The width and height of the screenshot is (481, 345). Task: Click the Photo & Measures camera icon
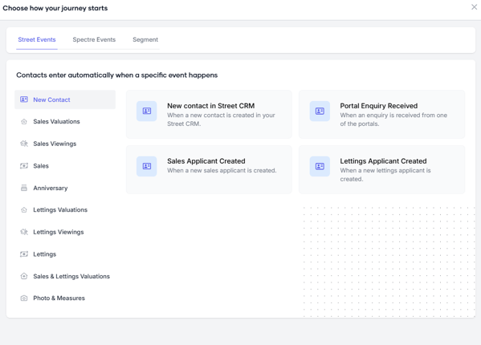24,298
